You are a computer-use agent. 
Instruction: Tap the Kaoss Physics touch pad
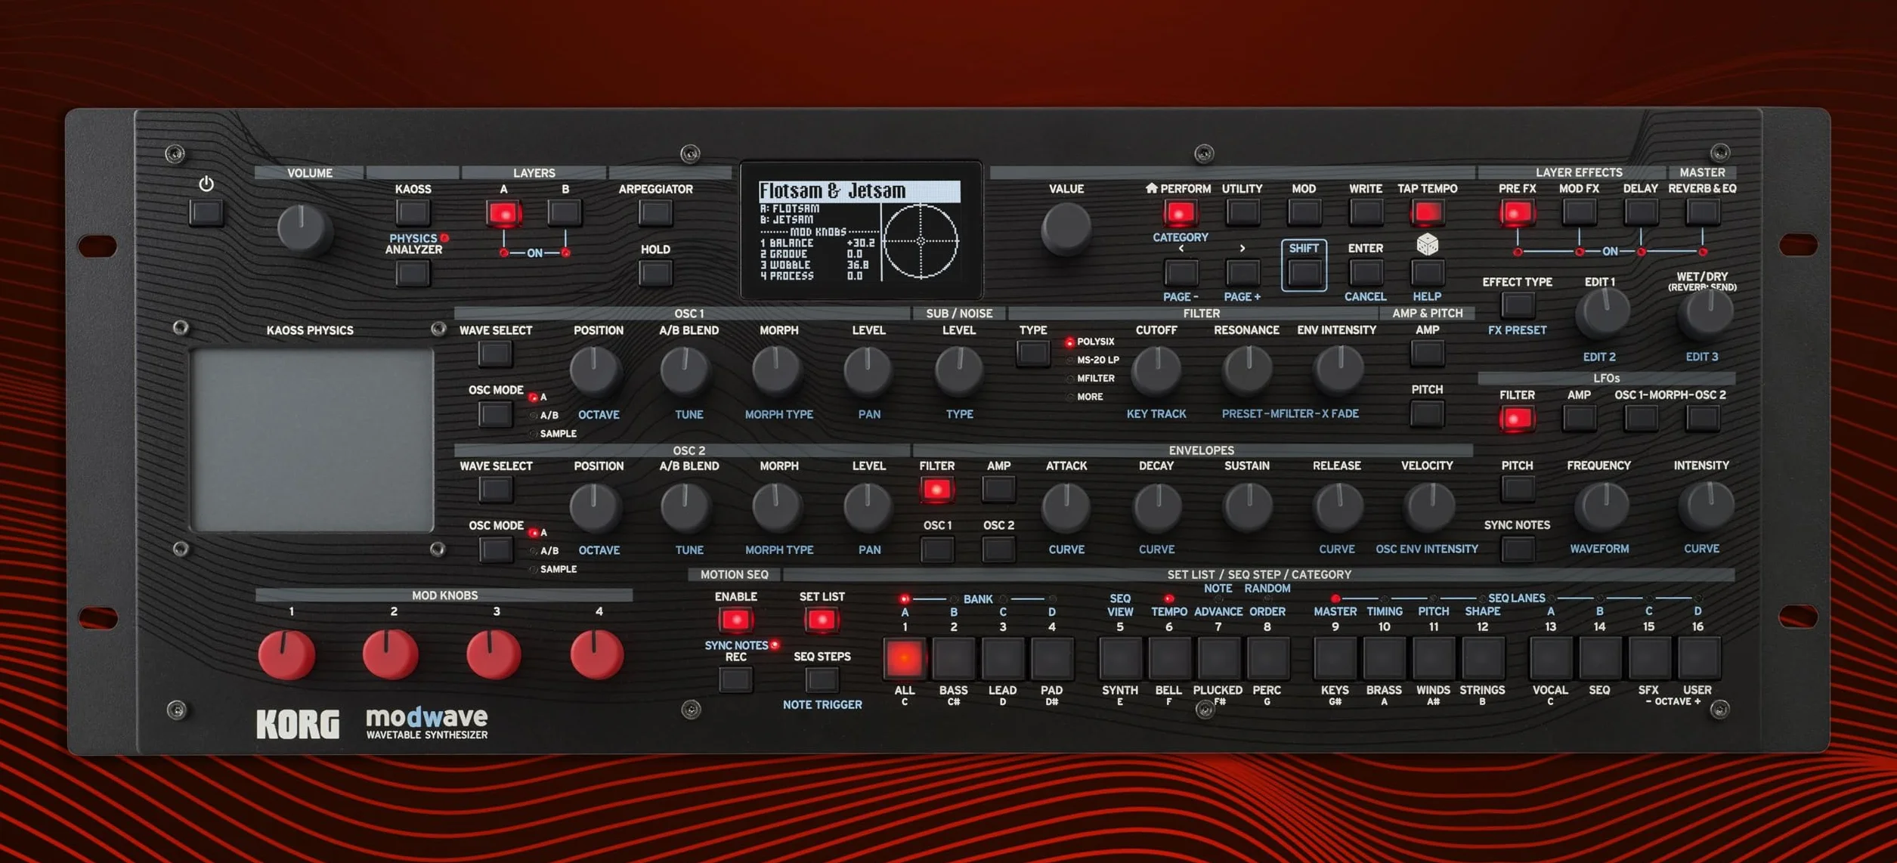click(312, 441)
